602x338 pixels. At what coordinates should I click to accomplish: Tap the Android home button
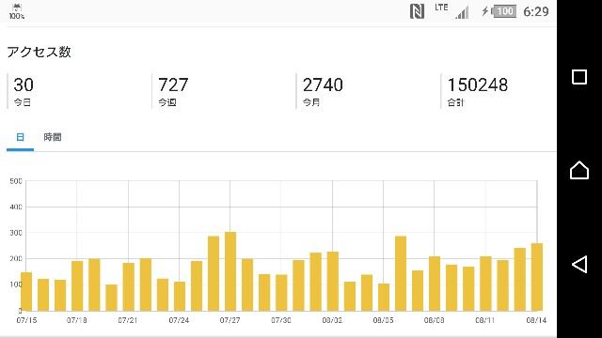(x=579, y=170)
